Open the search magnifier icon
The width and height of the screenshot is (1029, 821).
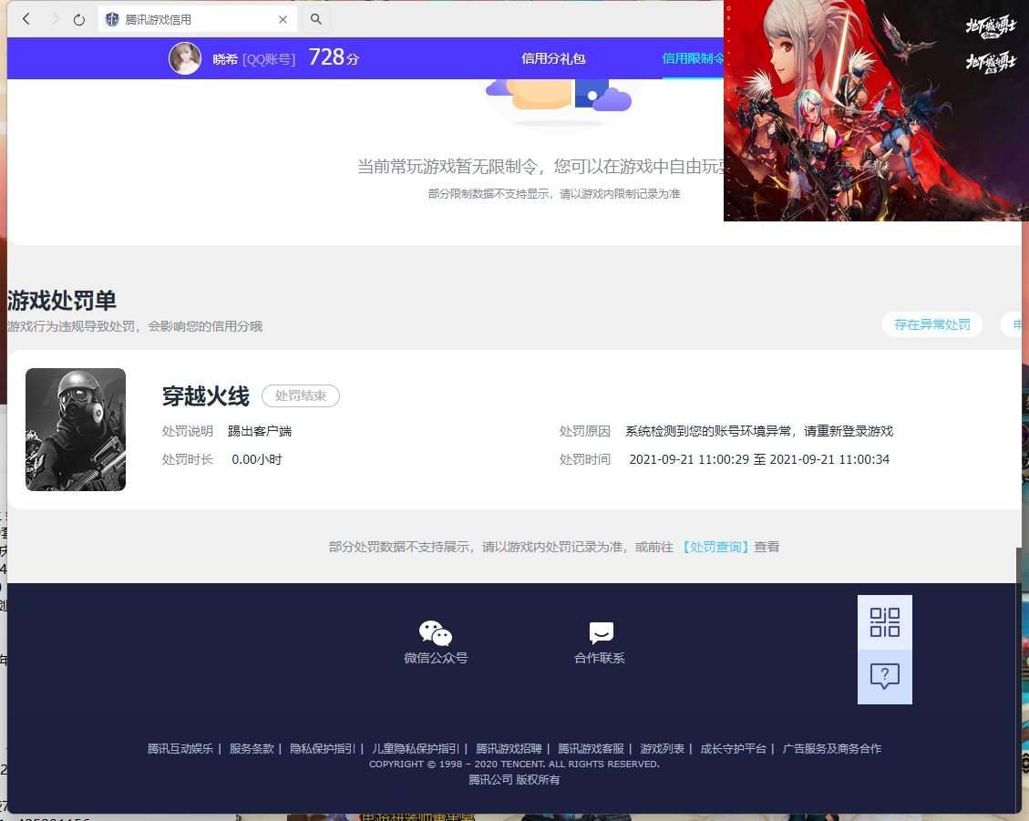coord(315,19)
